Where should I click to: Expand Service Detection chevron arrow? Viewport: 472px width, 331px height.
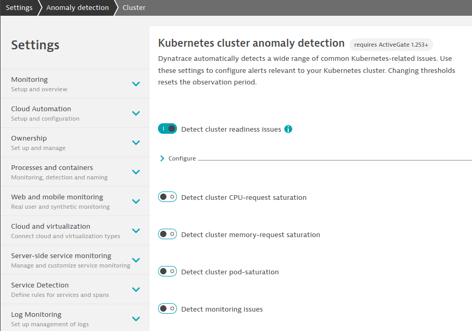[136, 290]
